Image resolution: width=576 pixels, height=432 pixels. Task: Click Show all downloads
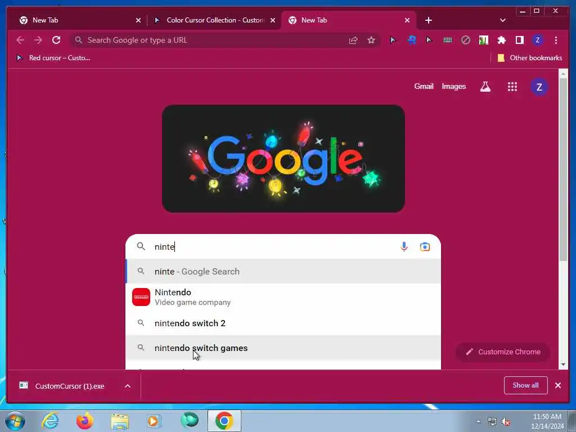(525, 385)
